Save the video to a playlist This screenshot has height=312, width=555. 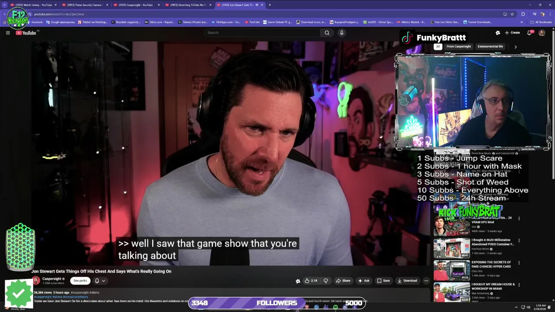coord(383,280)
